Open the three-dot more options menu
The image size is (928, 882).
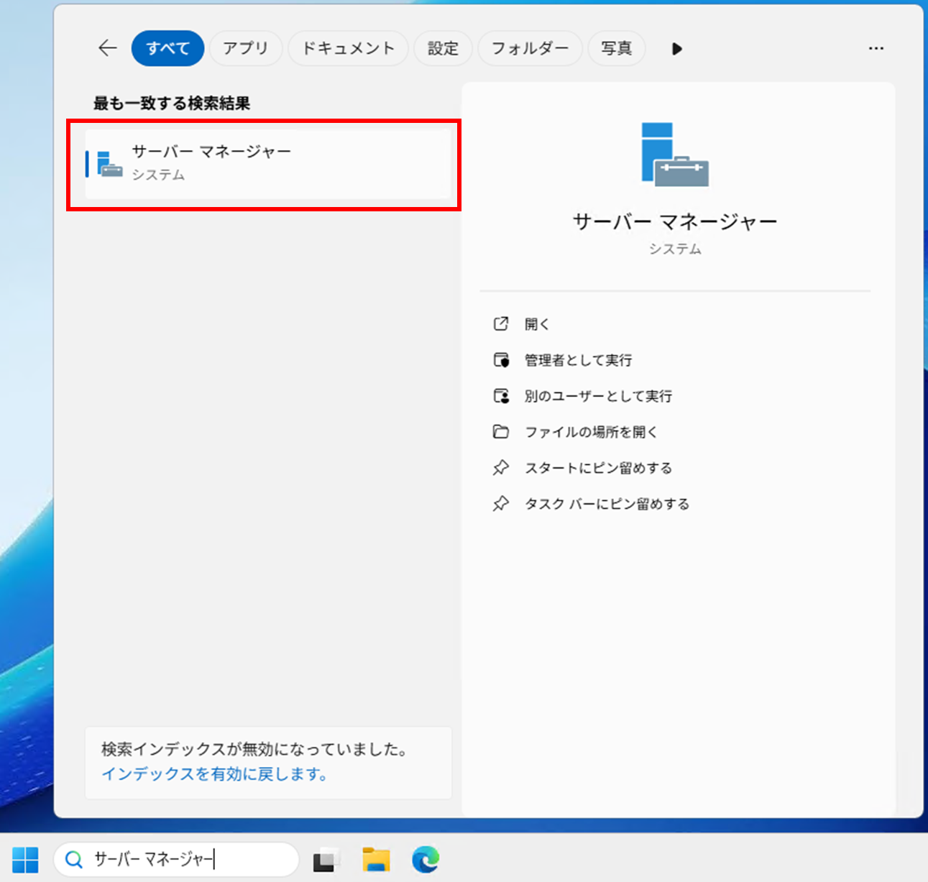876,48
